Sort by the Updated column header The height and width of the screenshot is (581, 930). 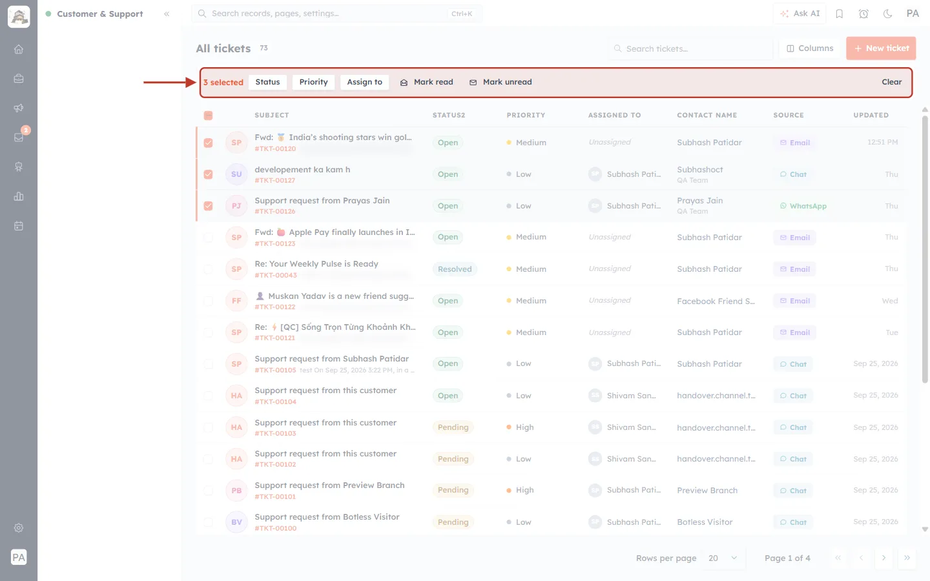point(871,115)
